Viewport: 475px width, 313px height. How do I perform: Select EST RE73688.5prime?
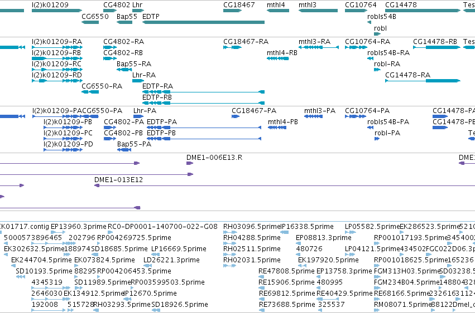tap(287, 304)
